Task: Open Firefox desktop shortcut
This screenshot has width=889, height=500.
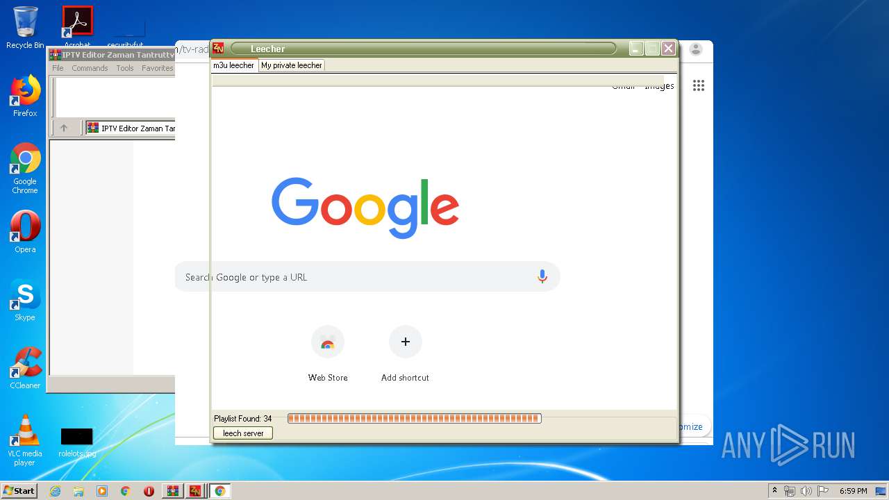Action: click(x=25, y=96)
